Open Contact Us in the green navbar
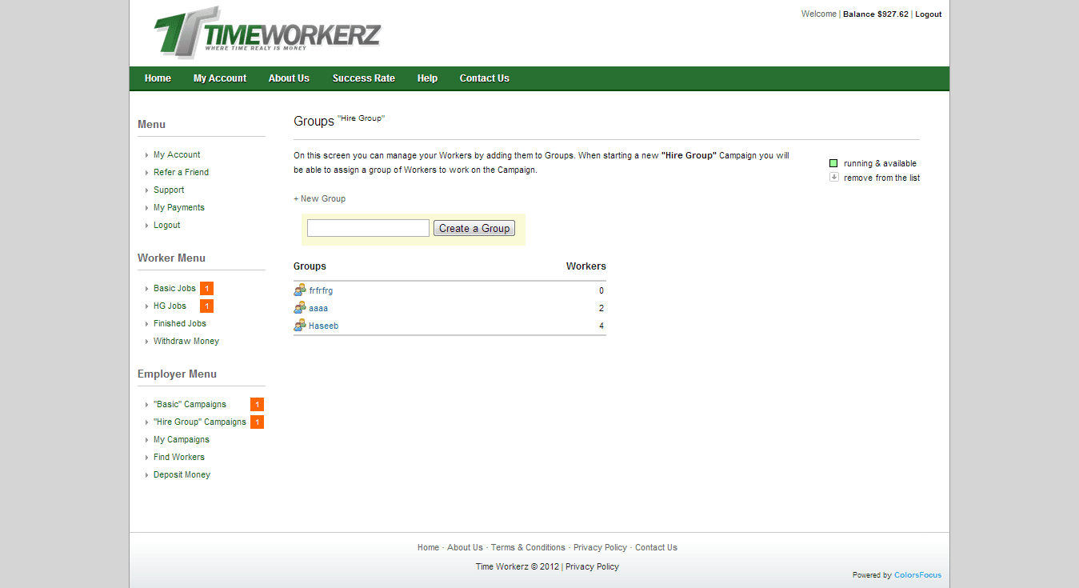The image size is (1079, 588). click(x=484, y=78)
